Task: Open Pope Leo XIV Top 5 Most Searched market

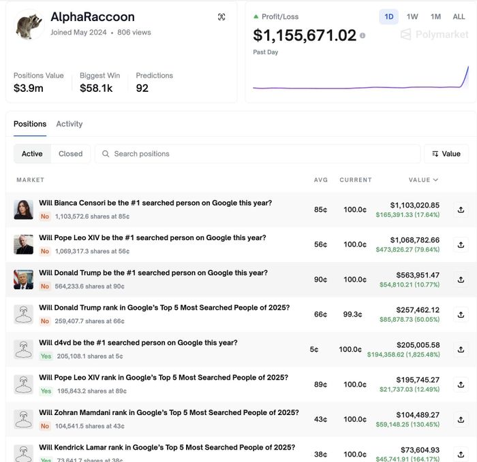Action: click(x=164, y=378)
